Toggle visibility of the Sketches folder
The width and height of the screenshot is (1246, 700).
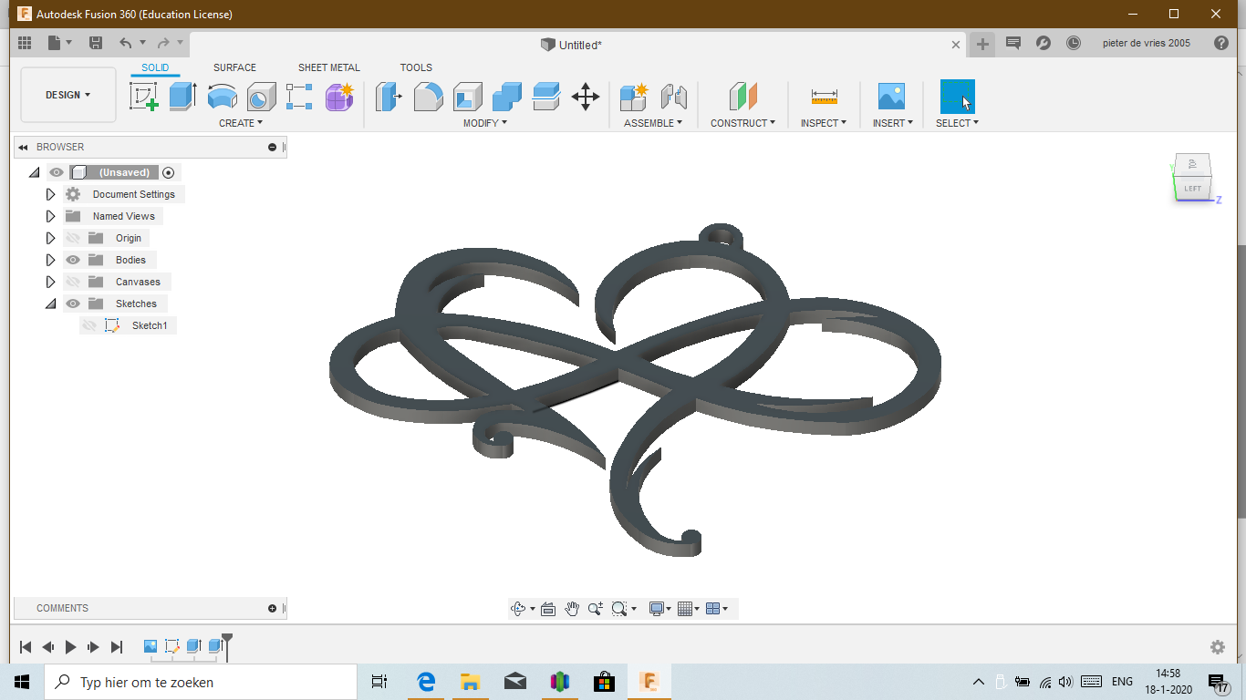tap(73, 304)
